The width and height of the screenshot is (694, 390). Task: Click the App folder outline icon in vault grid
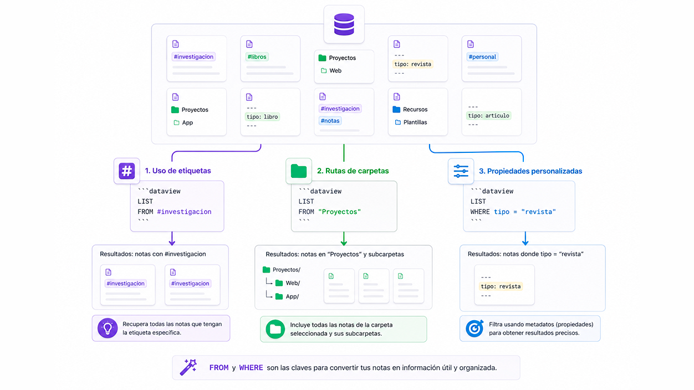point(176,122)
